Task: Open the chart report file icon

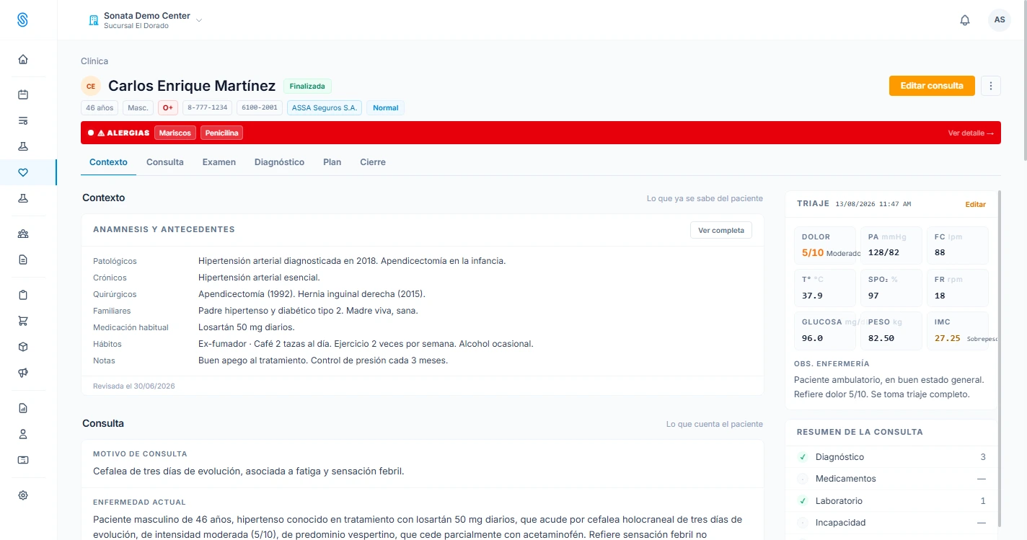Action: [23, 408]
